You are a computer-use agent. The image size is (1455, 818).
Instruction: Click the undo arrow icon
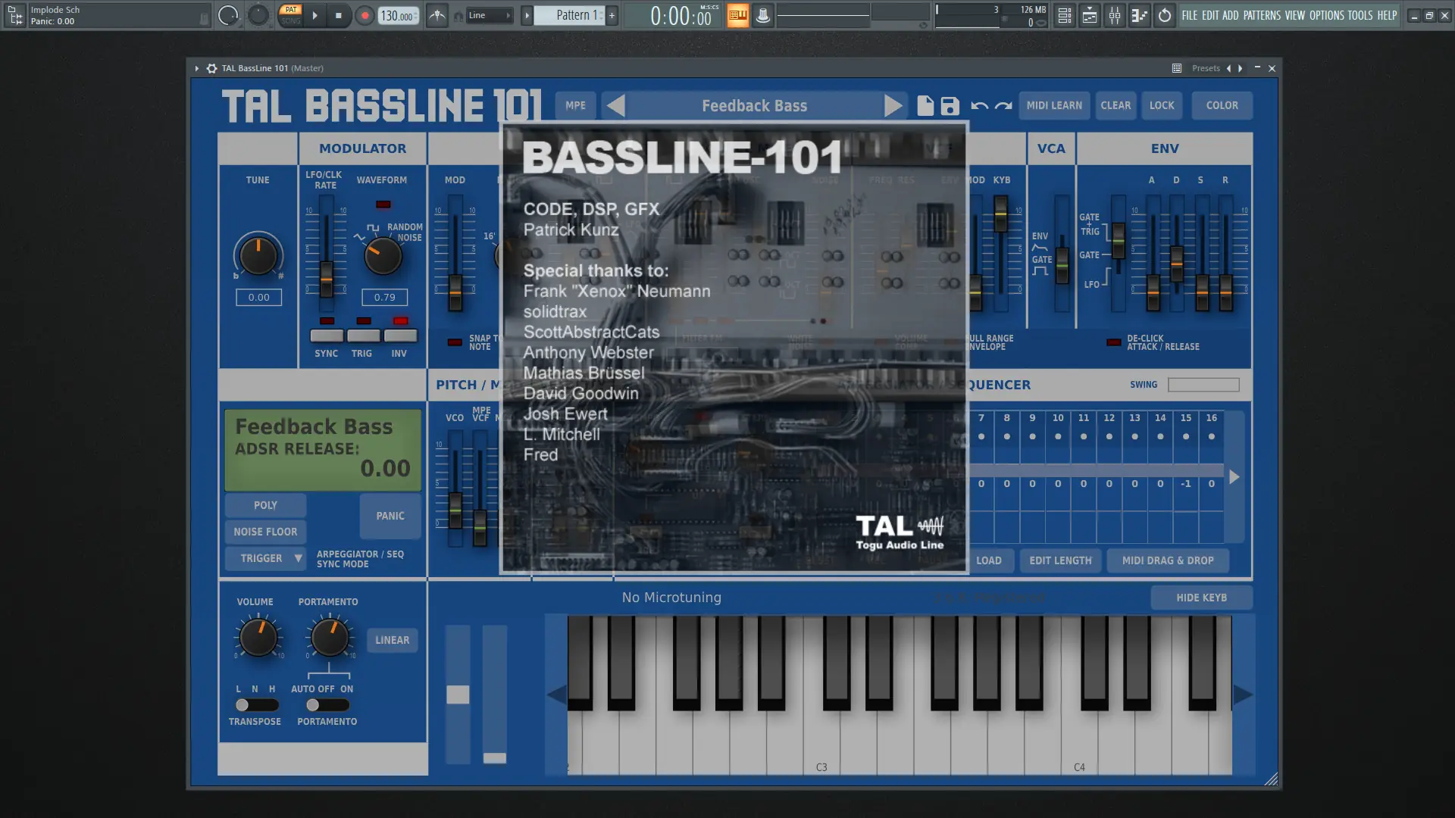tap(979, 106)
